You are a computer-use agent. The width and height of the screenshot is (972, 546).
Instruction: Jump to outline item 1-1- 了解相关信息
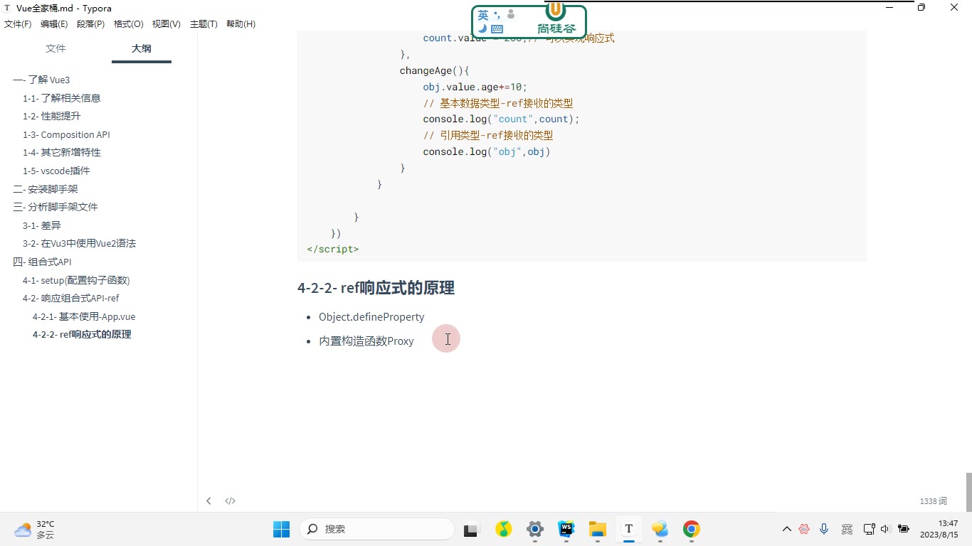(x=61, y=98)
